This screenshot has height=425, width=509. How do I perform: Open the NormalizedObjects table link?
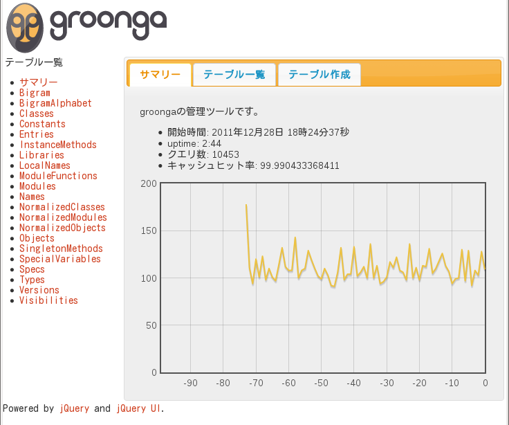62,228
